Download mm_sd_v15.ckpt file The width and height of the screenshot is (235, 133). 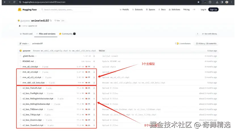pos(94,72)
